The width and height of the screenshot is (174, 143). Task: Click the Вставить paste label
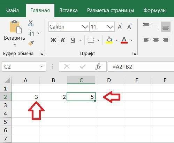pos(14,38)
